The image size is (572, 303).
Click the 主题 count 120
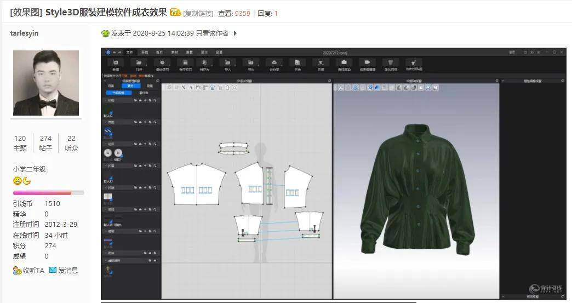[x=20, y=139]
